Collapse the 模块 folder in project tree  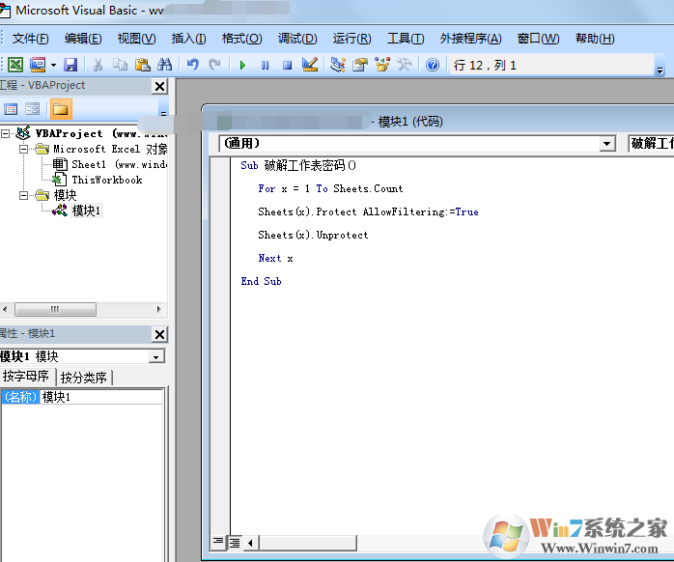point(24,195)
